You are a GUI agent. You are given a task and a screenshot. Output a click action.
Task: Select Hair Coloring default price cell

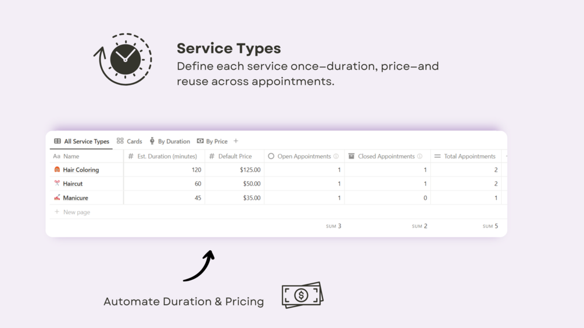tap(235, 170)
